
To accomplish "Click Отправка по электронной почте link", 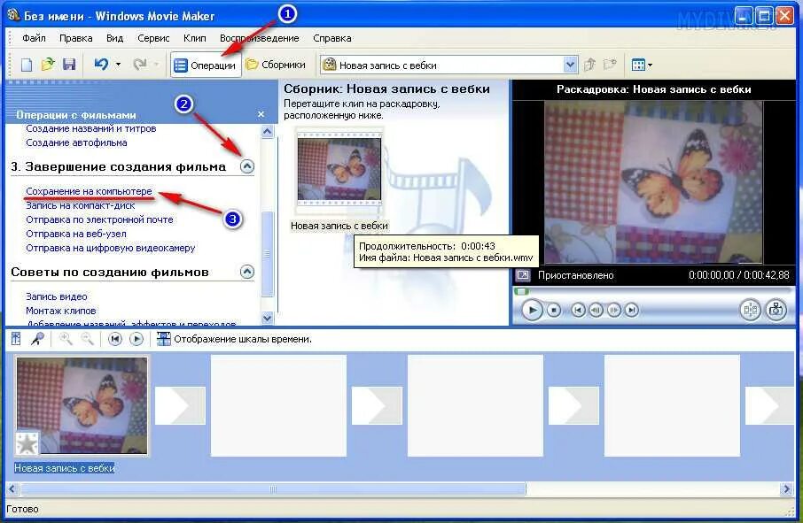I will [x=99, y=219].
